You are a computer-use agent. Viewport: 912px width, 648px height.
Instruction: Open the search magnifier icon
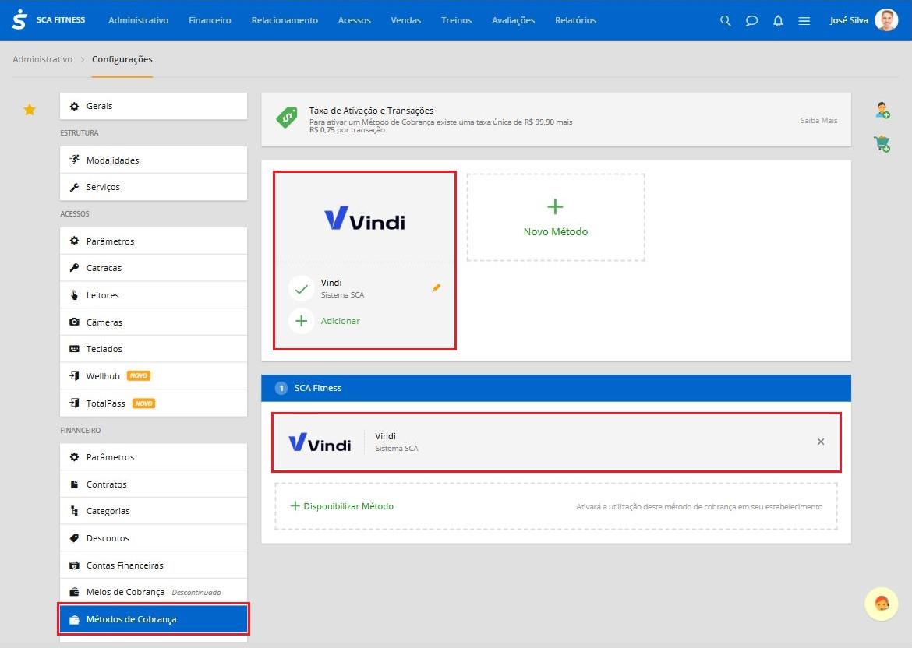pyautogui.click(x=725, y=20)
